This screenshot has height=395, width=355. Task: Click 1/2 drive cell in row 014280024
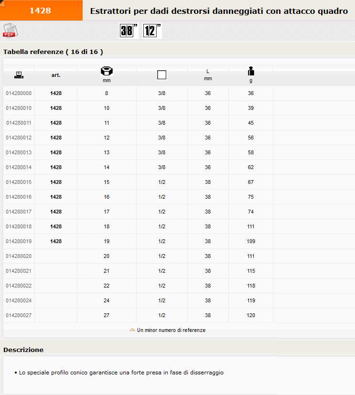click(x=162, y=300)
